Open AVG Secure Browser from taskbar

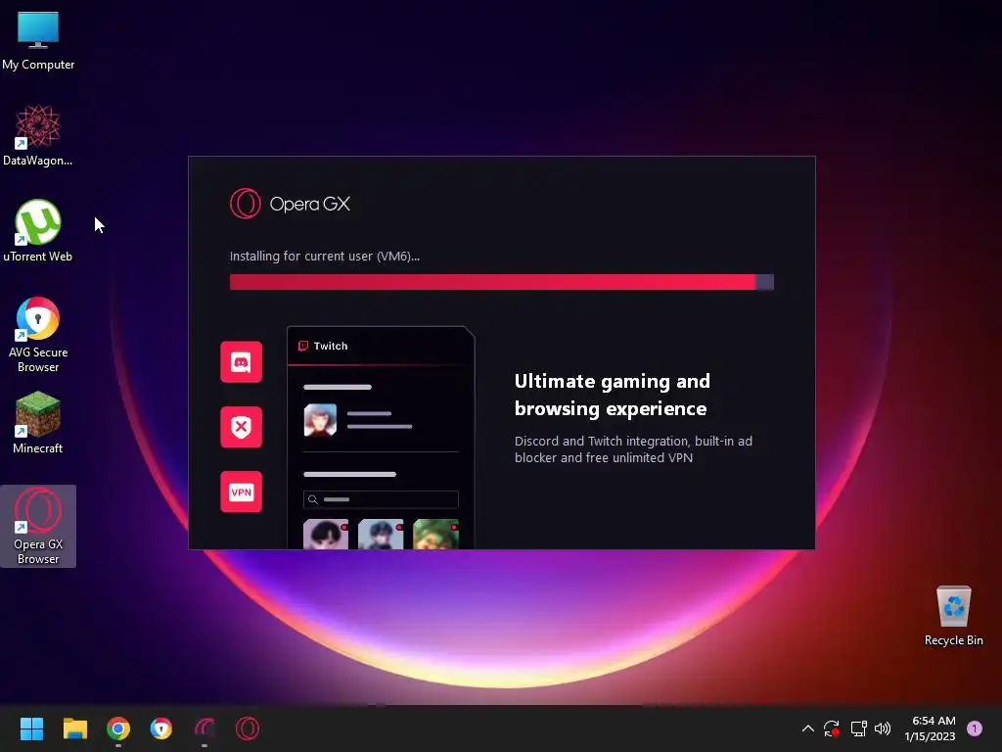point(161,728)
